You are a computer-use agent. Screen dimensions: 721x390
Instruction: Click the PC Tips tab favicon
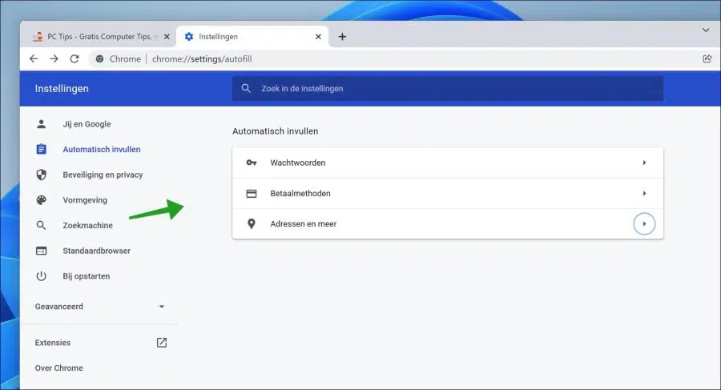point(38,37)
